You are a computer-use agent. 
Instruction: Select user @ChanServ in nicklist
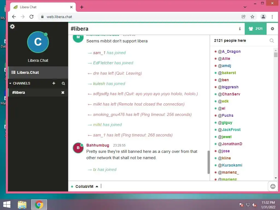coord(229,94)
